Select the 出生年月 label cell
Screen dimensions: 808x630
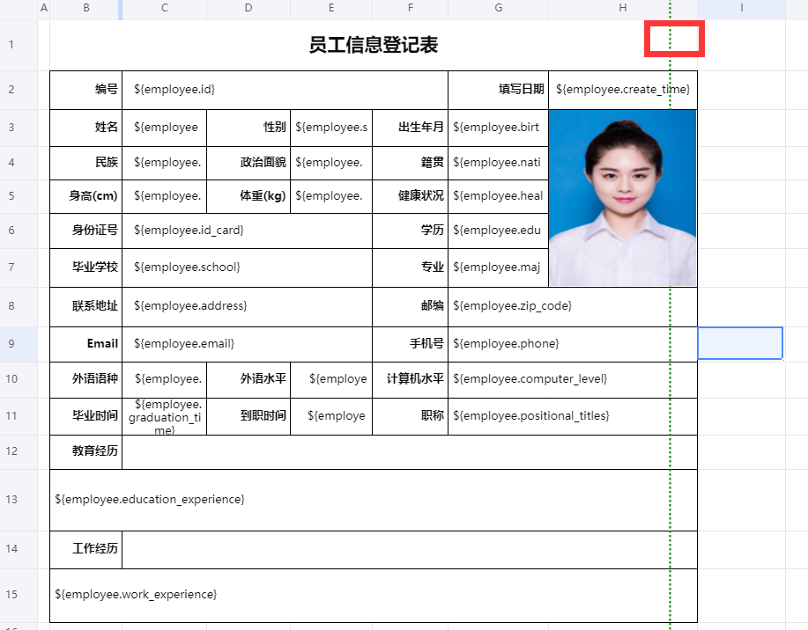(411, 128)
